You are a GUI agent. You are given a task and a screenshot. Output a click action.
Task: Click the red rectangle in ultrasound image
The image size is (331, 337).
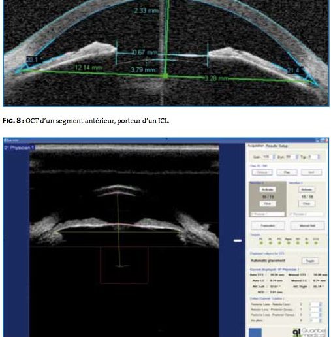[x=124, y=265]
